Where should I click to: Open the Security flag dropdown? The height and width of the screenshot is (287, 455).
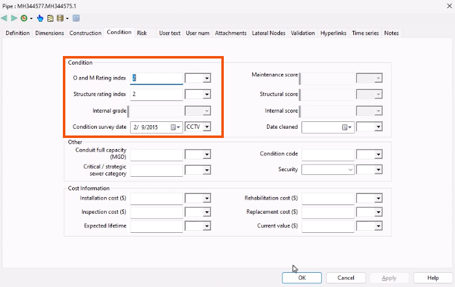click(x=378, y=169)
